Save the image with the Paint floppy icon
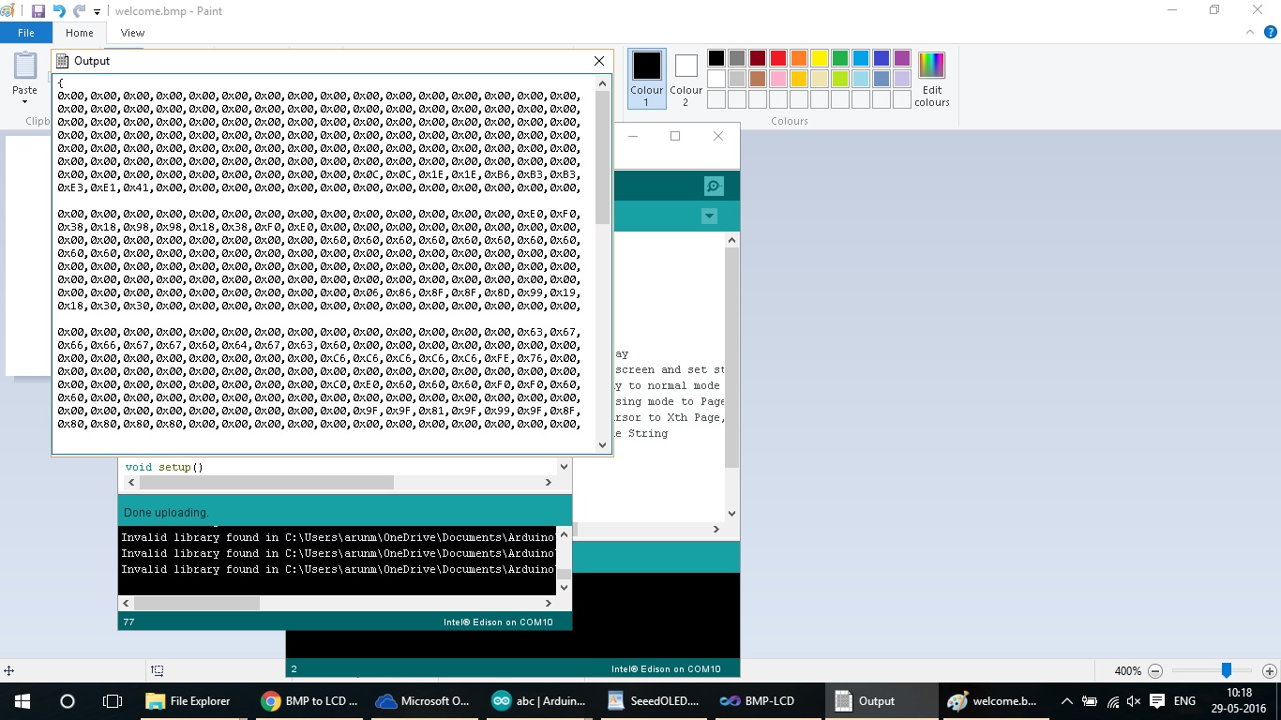 tap(38, 11)
